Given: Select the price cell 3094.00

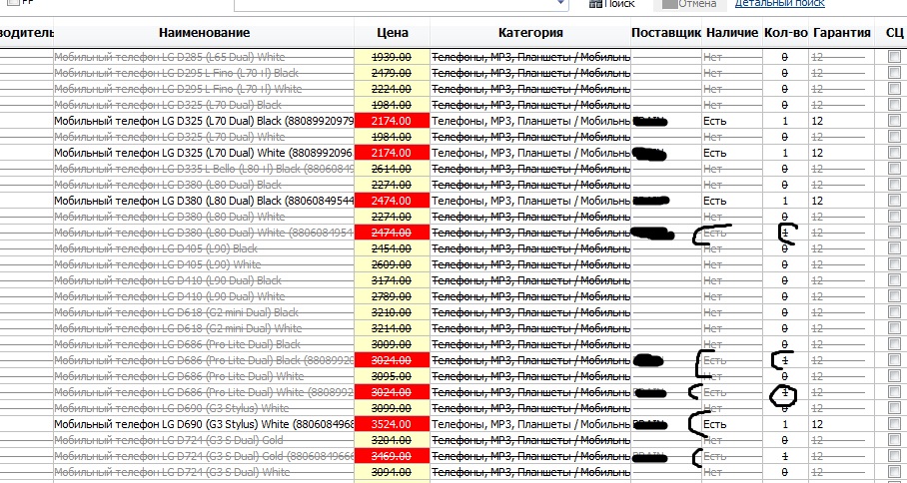Looking at the screenshot, I should click(393, 471).
